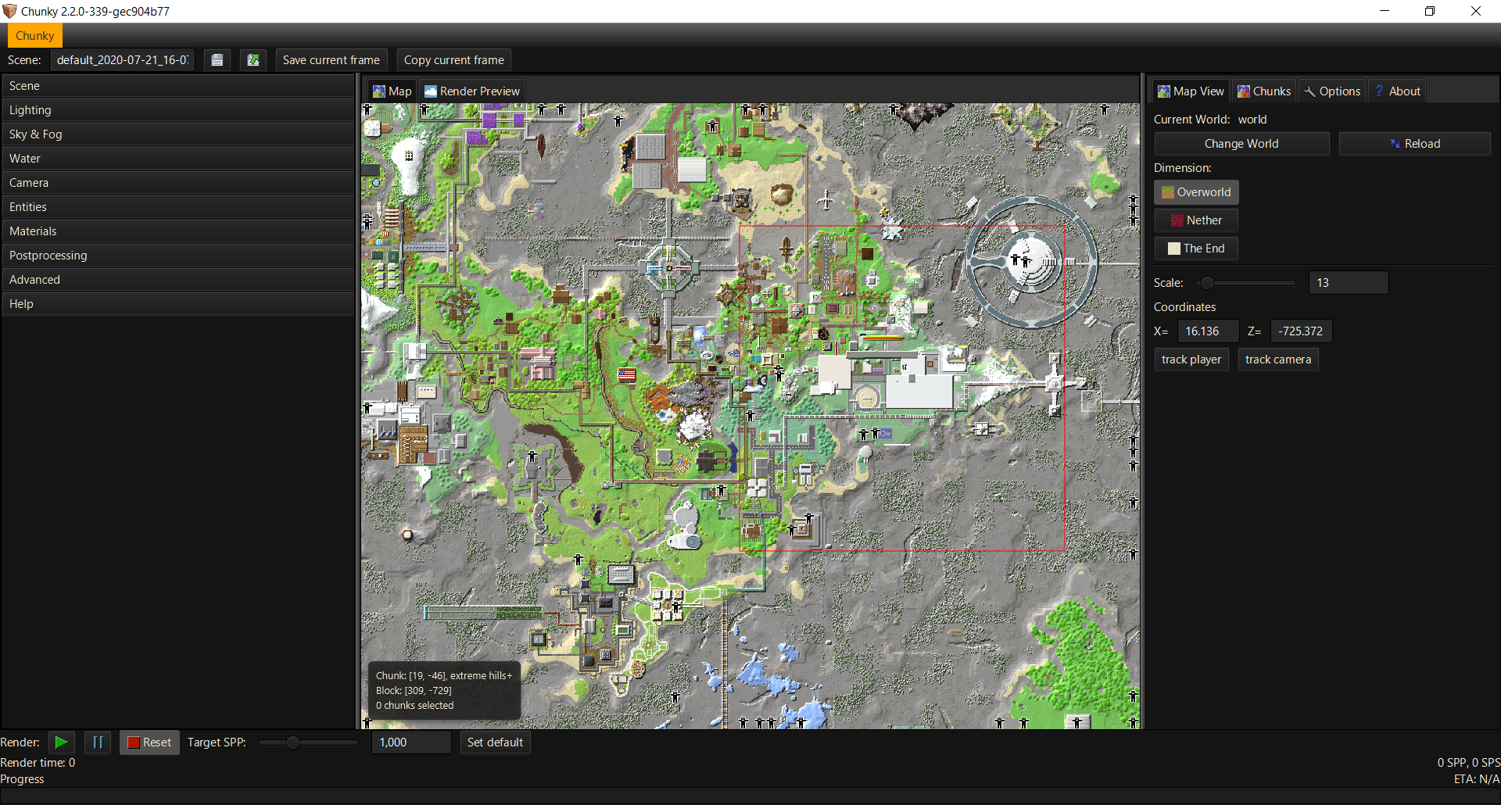Open the About tab
1501x805 pixels.
(x=1398, y=91)
